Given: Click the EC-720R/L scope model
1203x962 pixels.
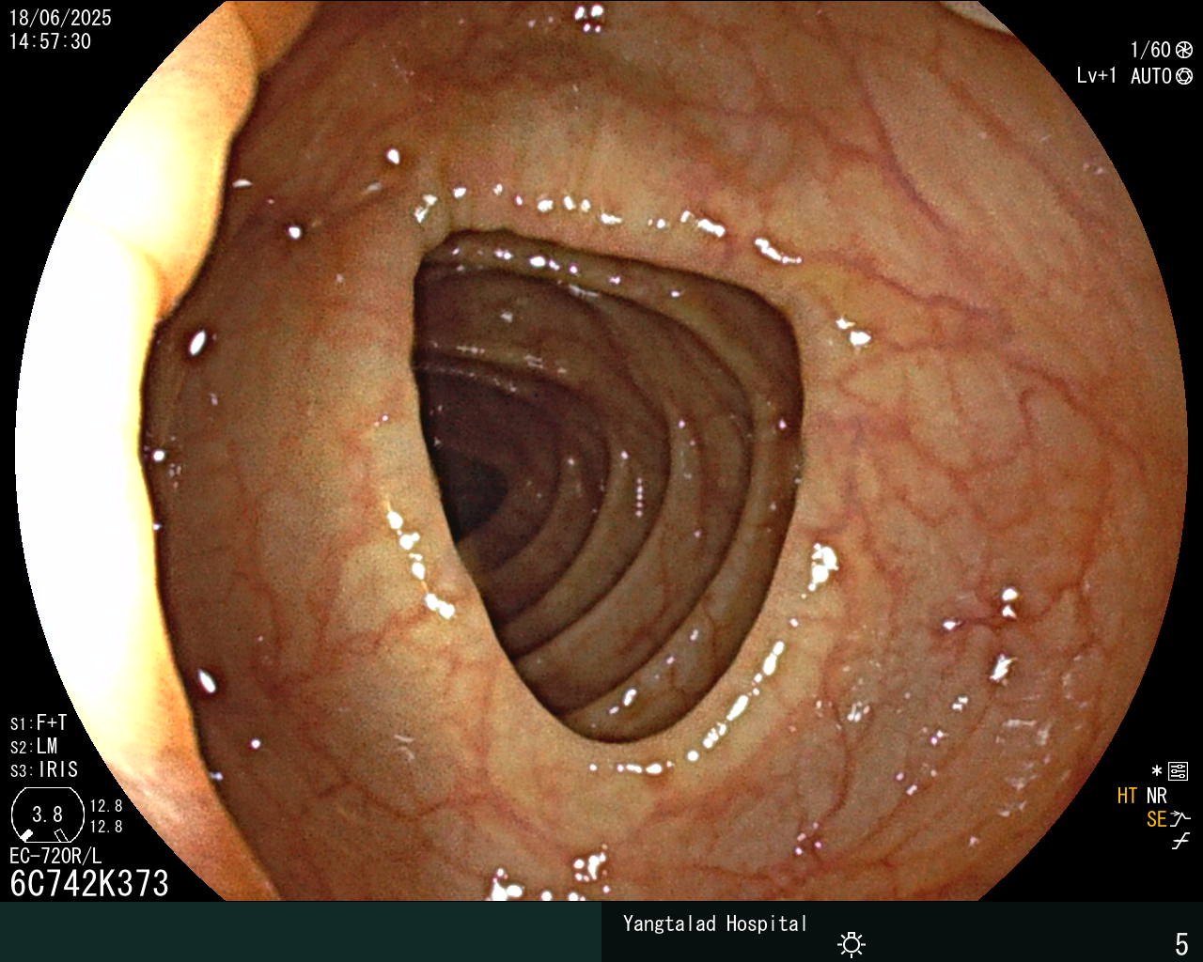Looking at the screenshot, I should click(55, 857).
